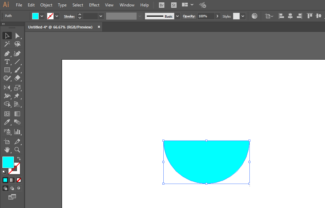
Task: Click the Opacity label link
Action: (x=189, y=16)
